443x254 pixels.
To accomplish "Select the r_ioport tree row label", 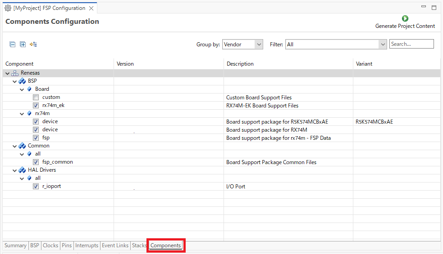I will (52, 187).
